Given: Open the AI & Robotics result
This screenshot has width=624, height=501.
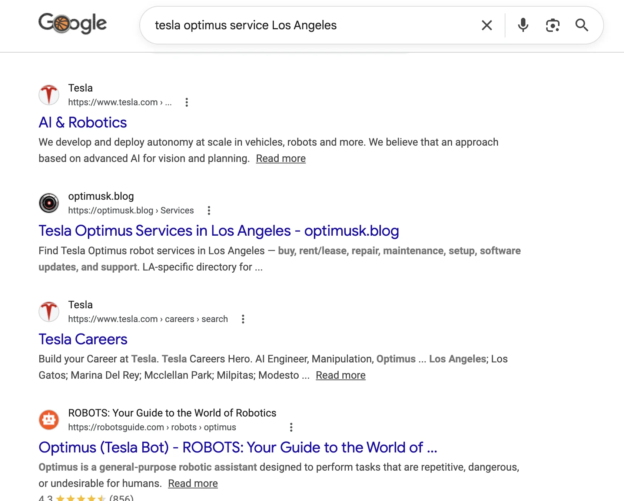Looking at the screenshot, I should pos(83,122).
